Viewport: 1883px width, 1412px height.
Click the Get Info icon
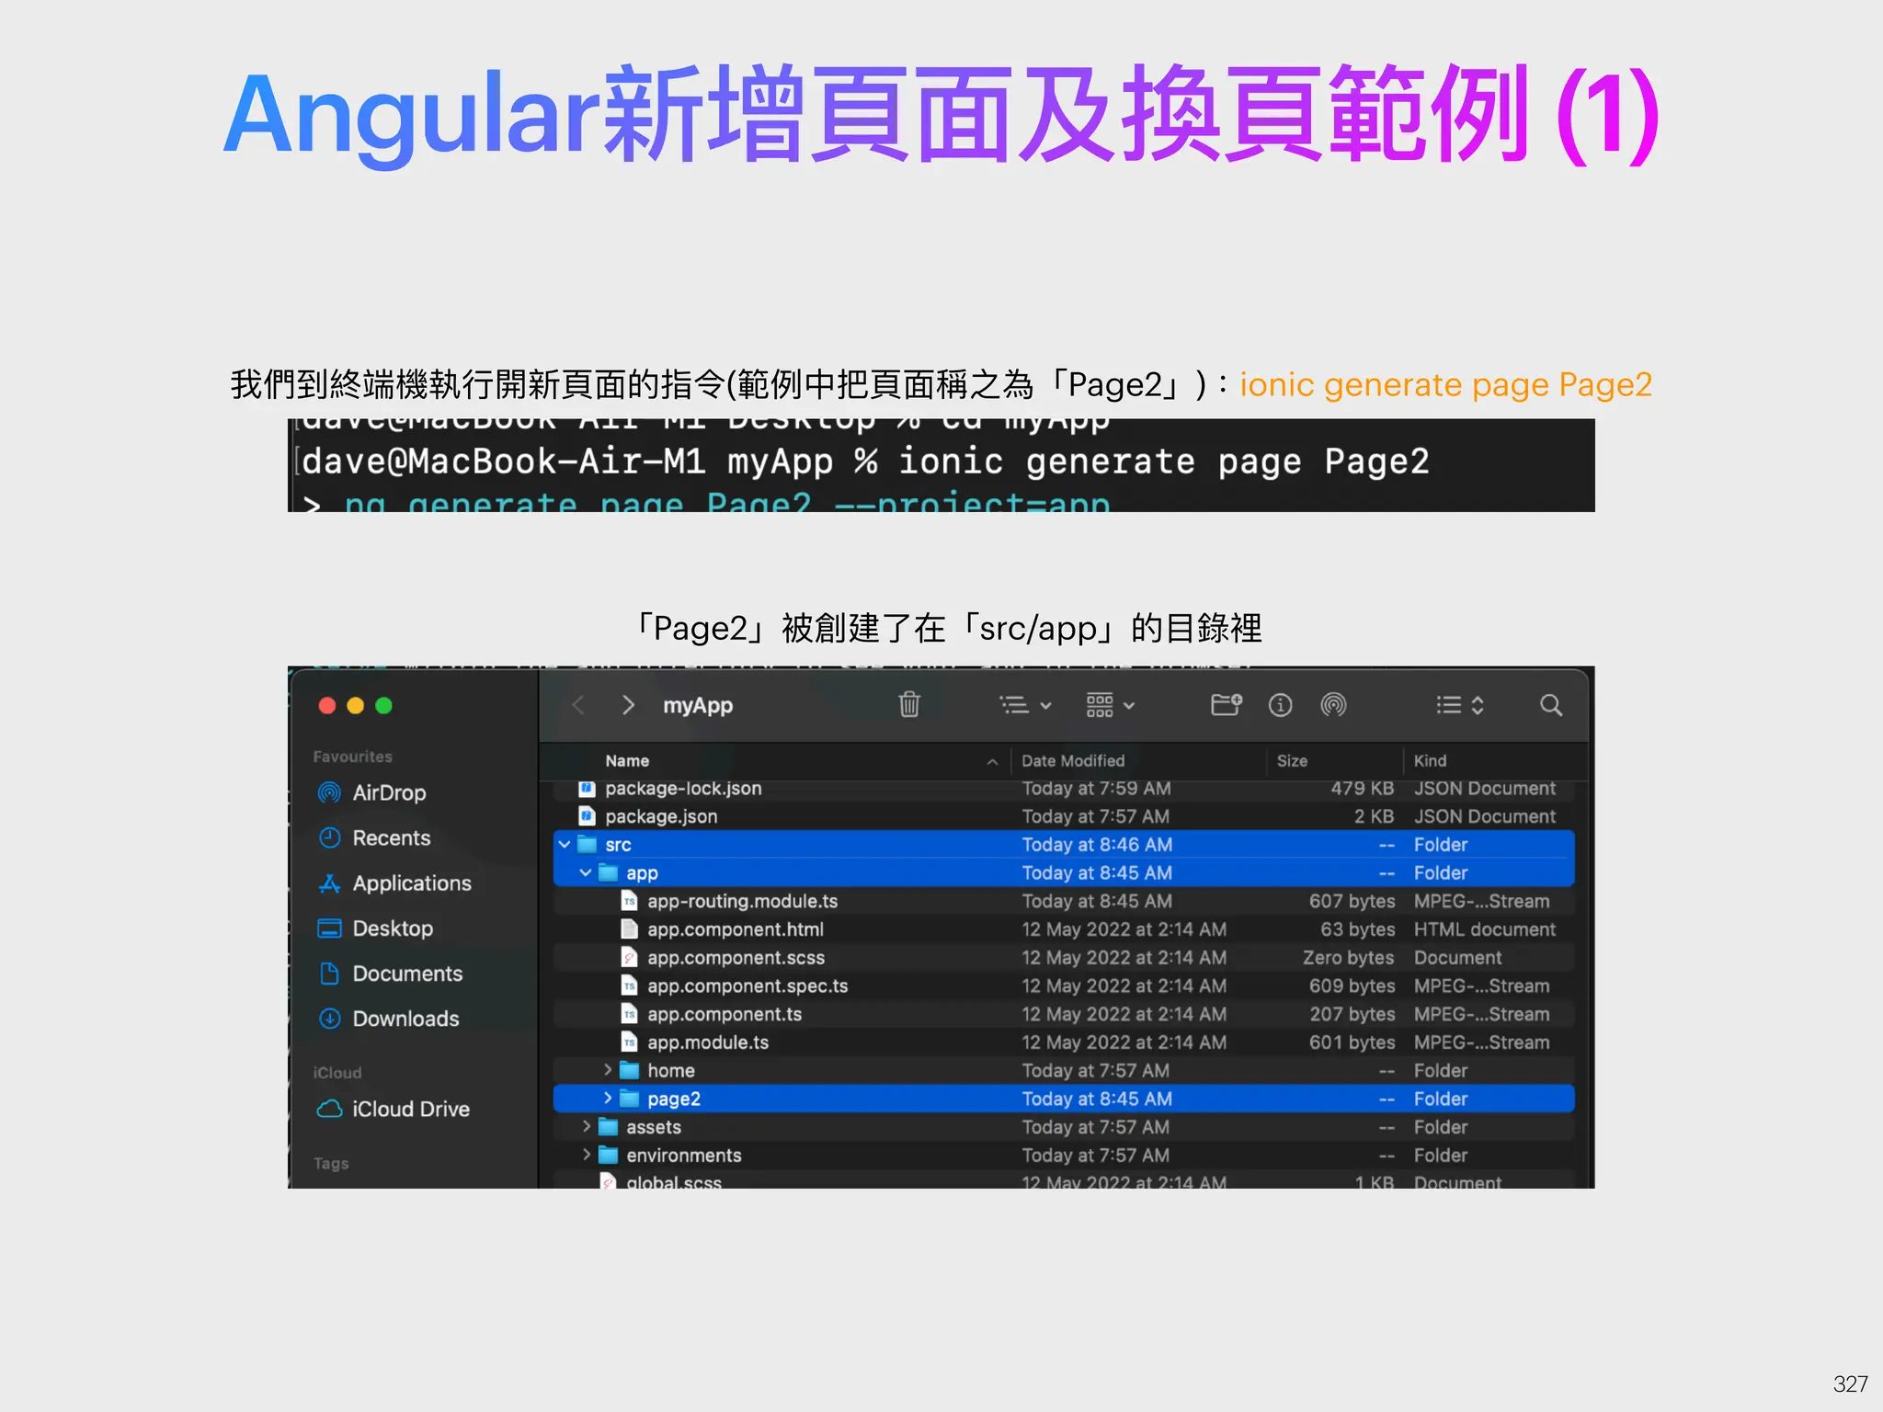click(1280, 705)
